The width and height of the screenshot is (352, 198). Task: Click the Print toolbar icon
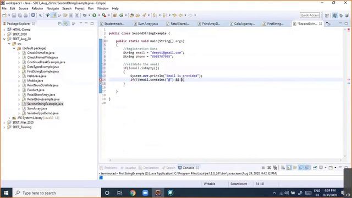pos(26,15)
